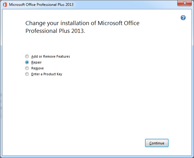Click "2013" in the window title text
The width and height of the screenshot is (194, 158).
click(x=69, y=5)
